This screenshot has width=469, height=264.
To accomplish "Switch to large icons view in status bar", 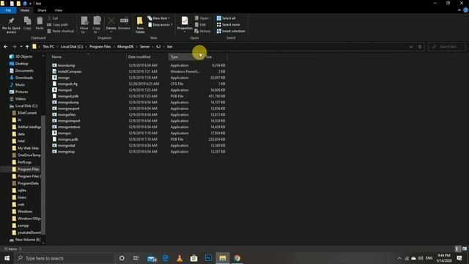I will (x=464, y=249).
